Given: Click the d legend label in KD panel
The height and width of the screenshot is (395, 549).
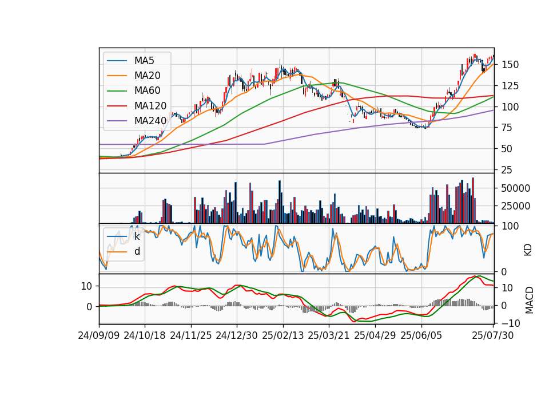Looking at the screenshot, I should 137,251.
